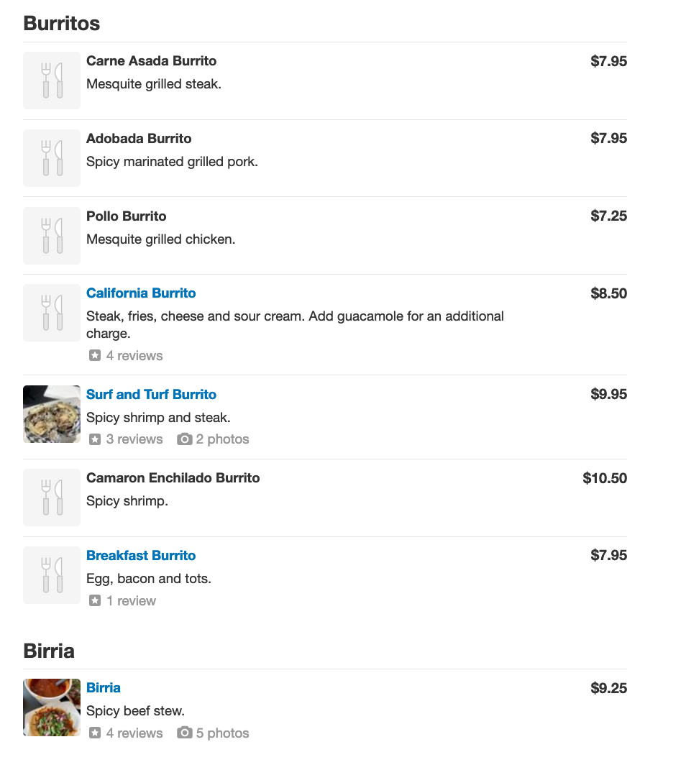The width and height of the screenshot is (686, 765).
Task: View the Surf and Turf Burrito photo thumbnail
Action: coord(52,414)
